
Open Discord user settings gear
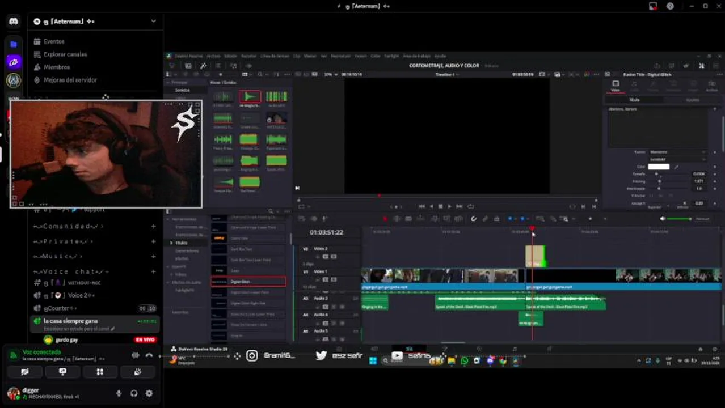tap(149, 393)
